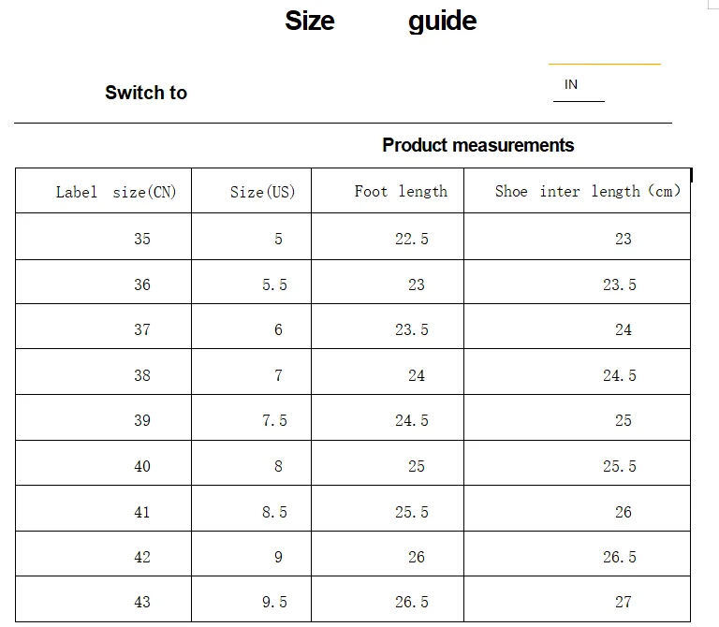This screenshot has width=719, height=627.
Task: Click US size 5.5 cell
Action: (251, 282)
